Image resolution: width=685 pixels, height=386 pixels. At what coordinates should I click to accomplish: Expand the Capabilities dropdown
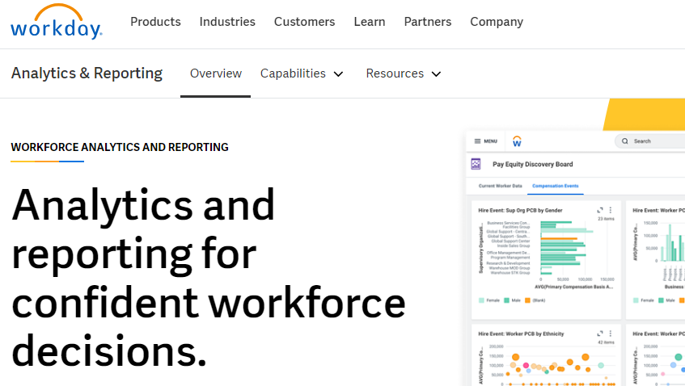coord(302,73)
